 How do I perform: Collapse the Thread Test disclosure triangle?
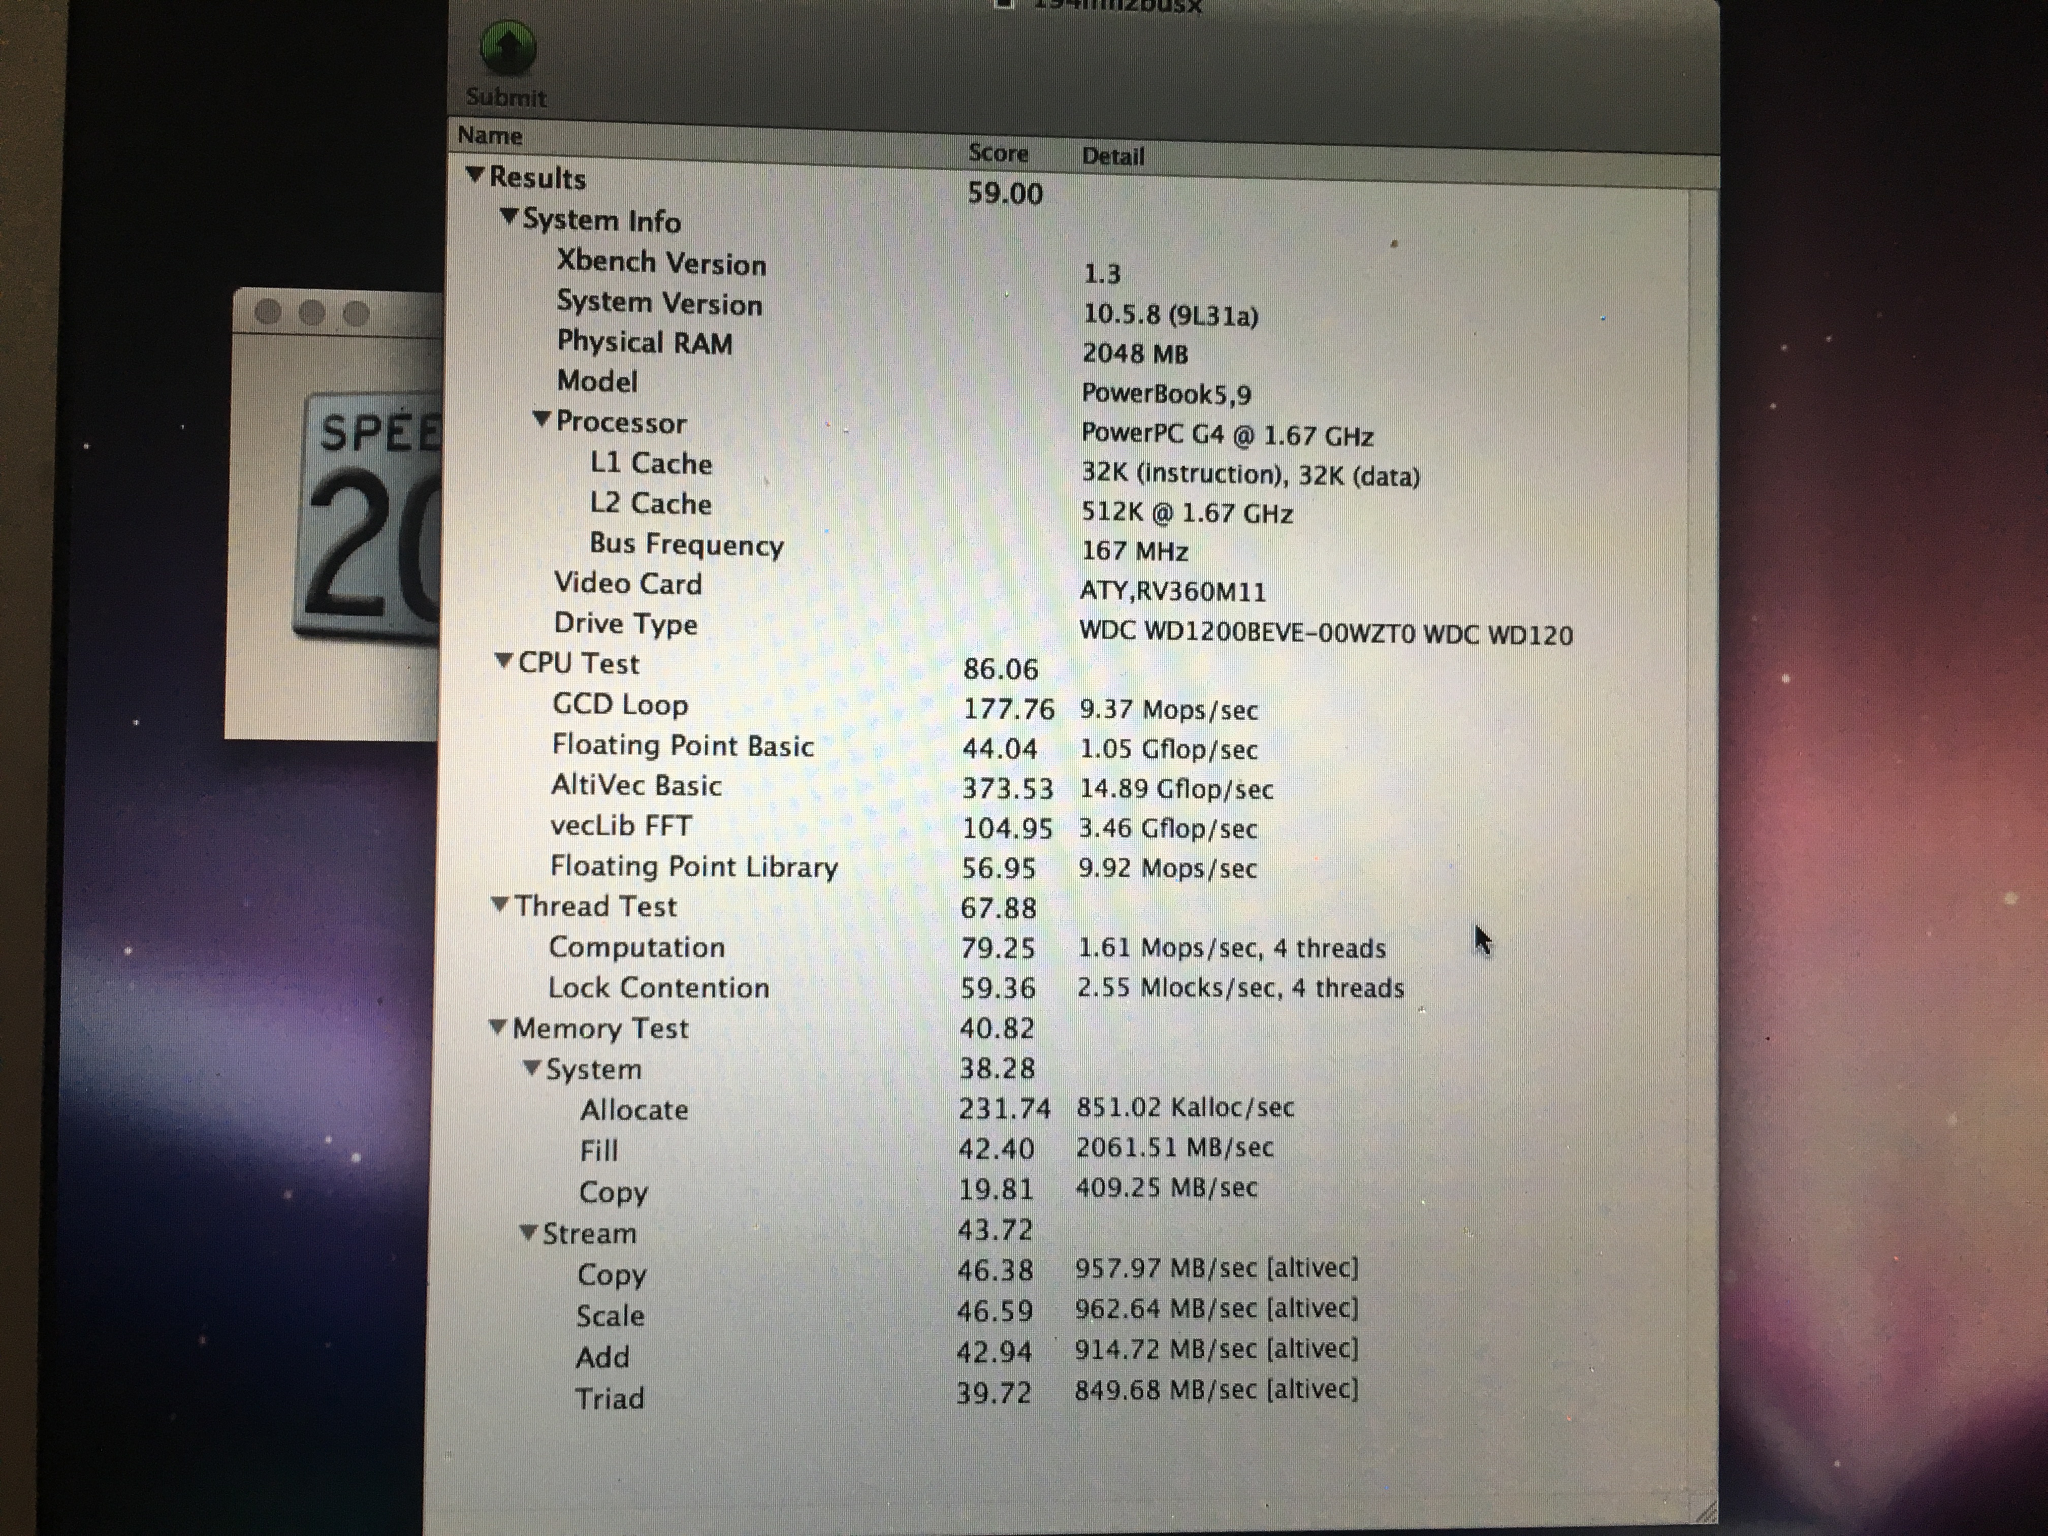pyautogui.click(x=500, y=905)
